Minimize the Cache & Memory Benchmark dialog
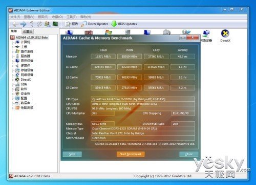256x185 pixels. point(183,38)
